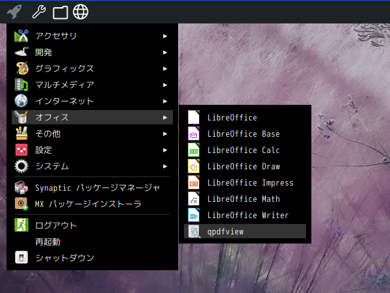Click the オフィス submenu arrow

coord(165,117)
